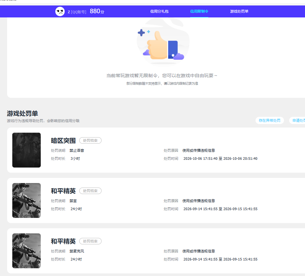Image resolution: width=305 pixels, height=276 pixels.
Task: Open 和平精英 thumbnail on the 禁麦克风 card
Action: click(27, 251)
